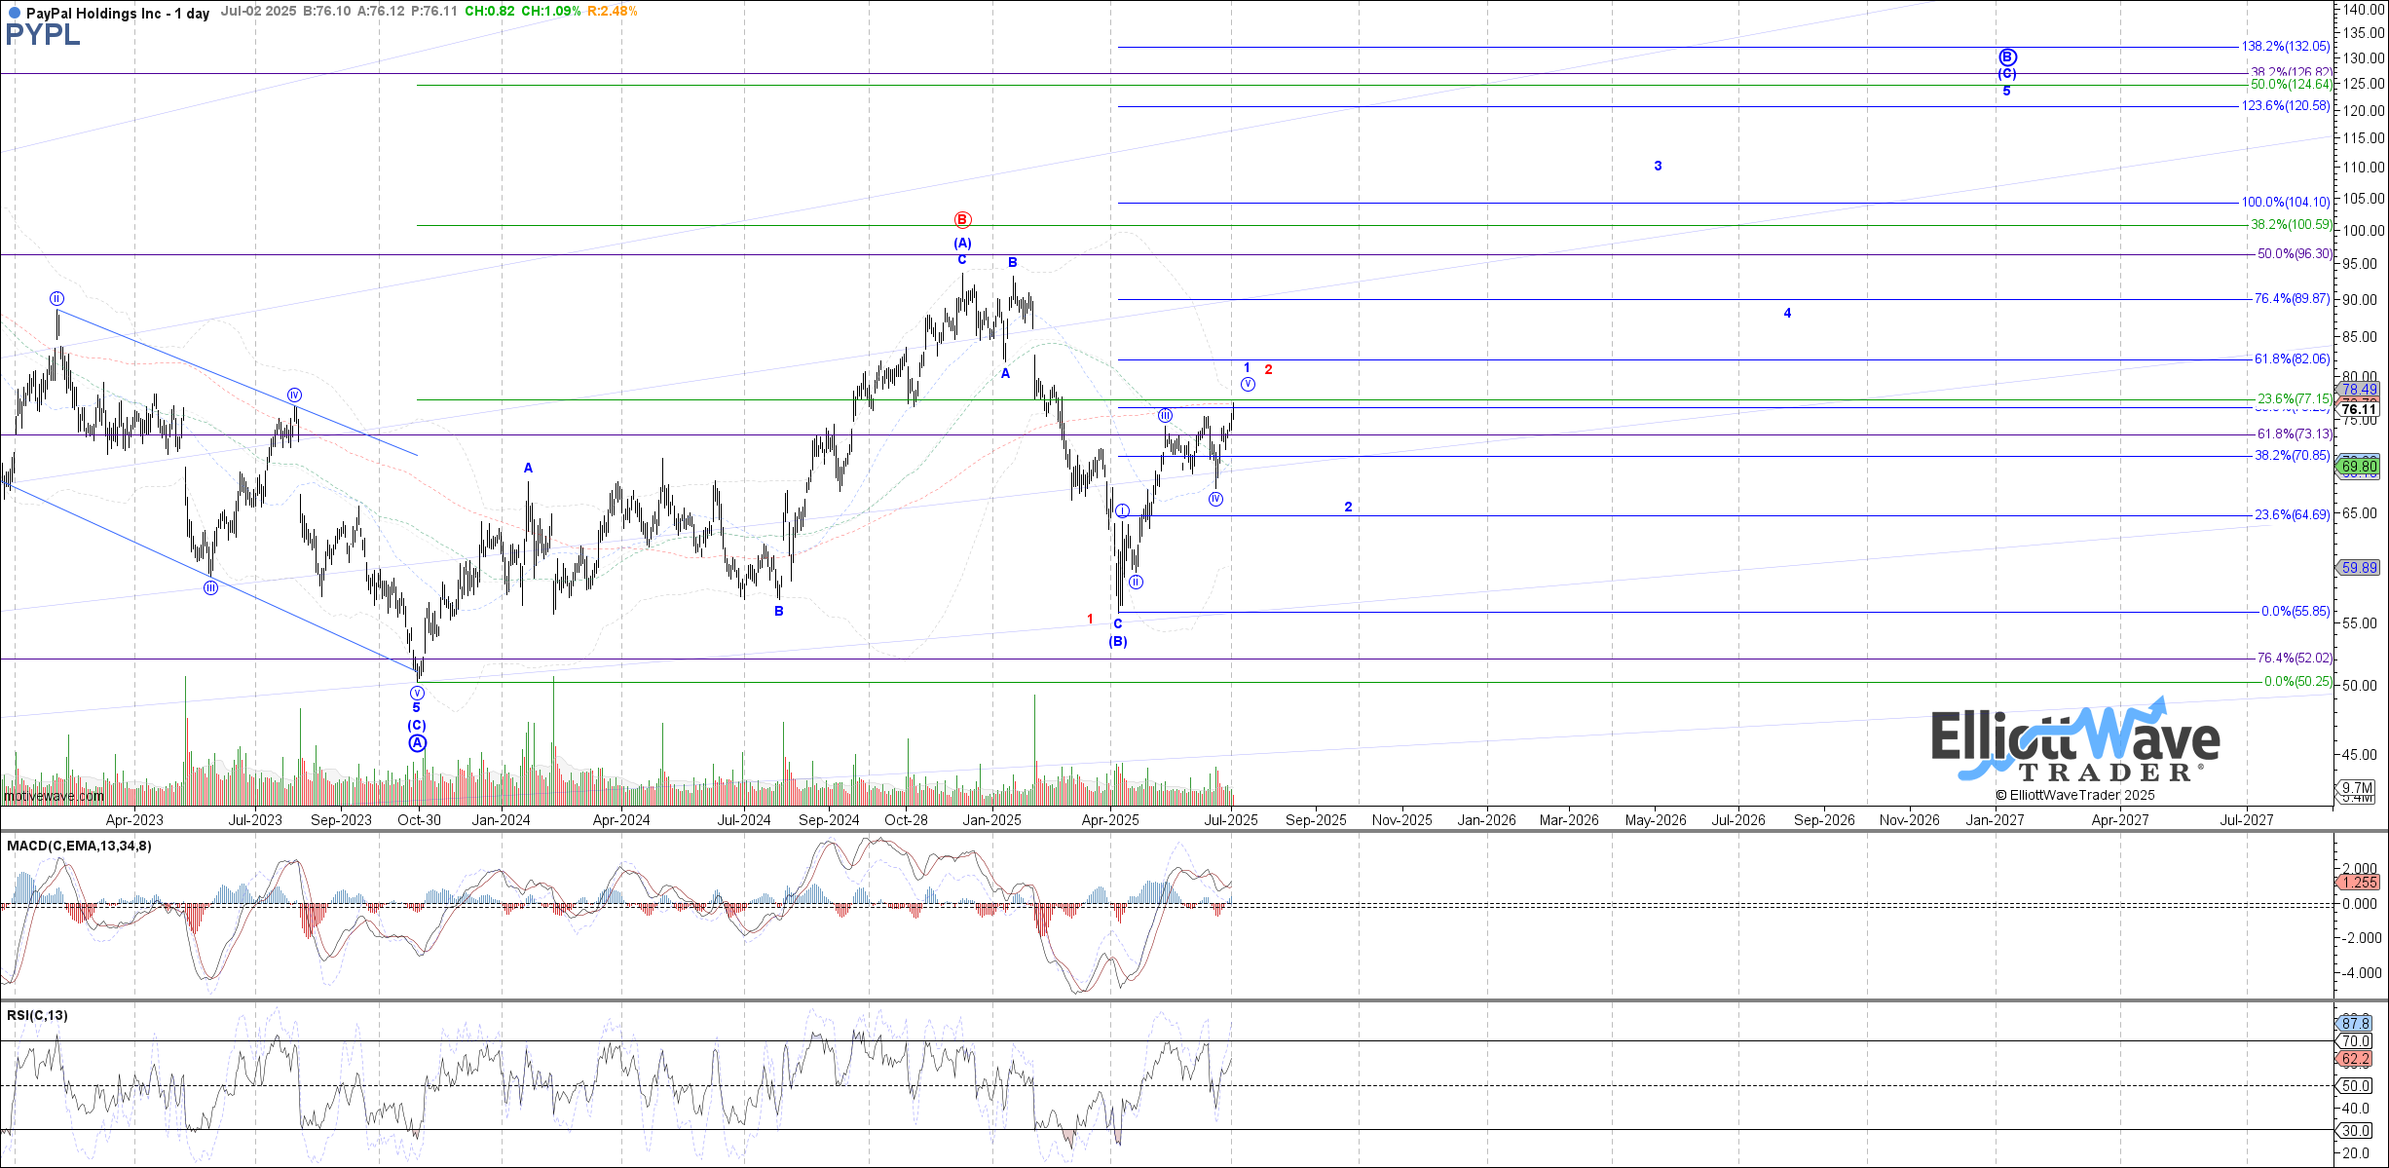Click the red circled B wave marker
2389x1168 pixels.
point(962,220)
